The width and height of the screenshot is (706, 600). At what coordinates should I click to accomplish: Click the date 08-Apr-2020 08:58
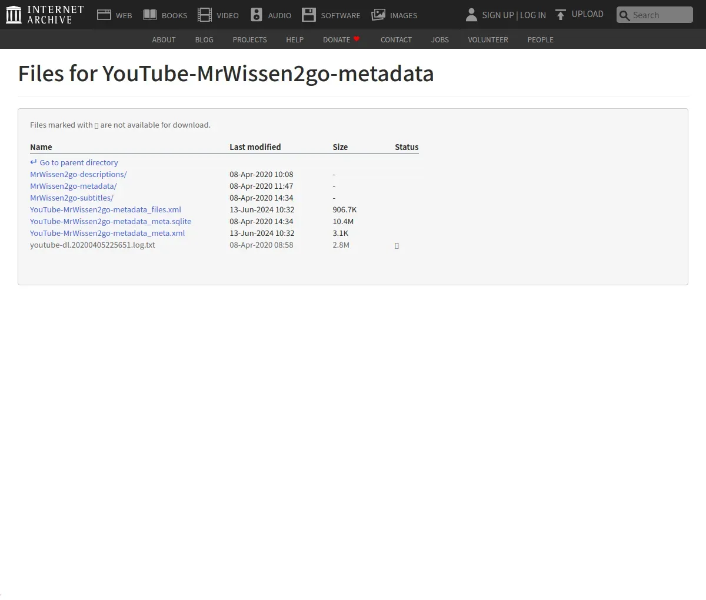(x=261, y=245)
